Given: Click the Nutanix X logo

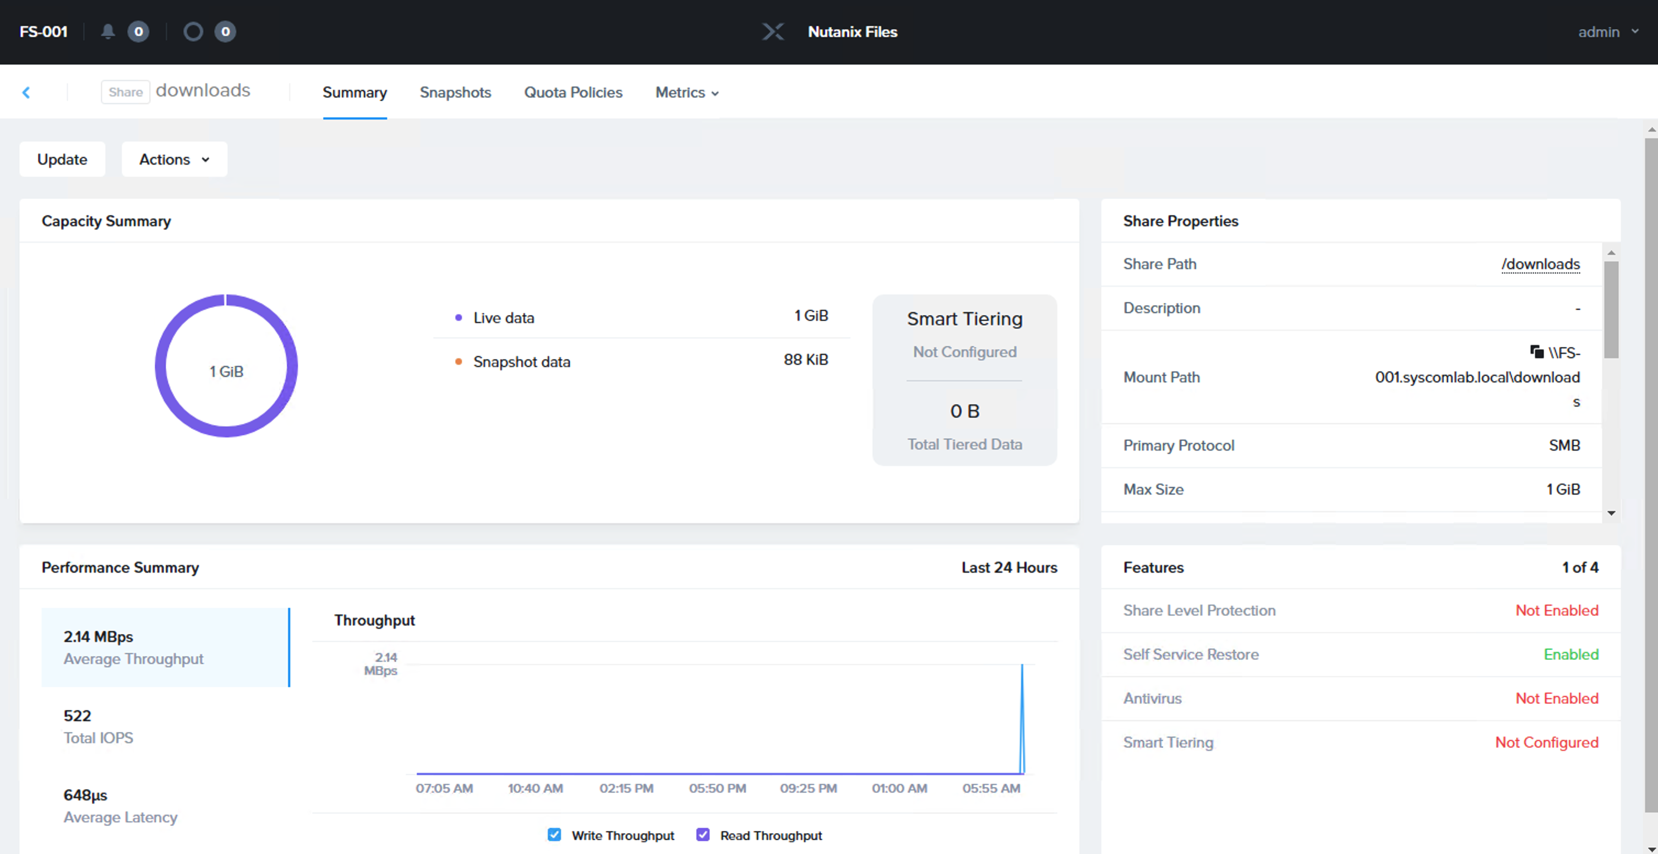Looking at the screenshot, I should point(773,31).
